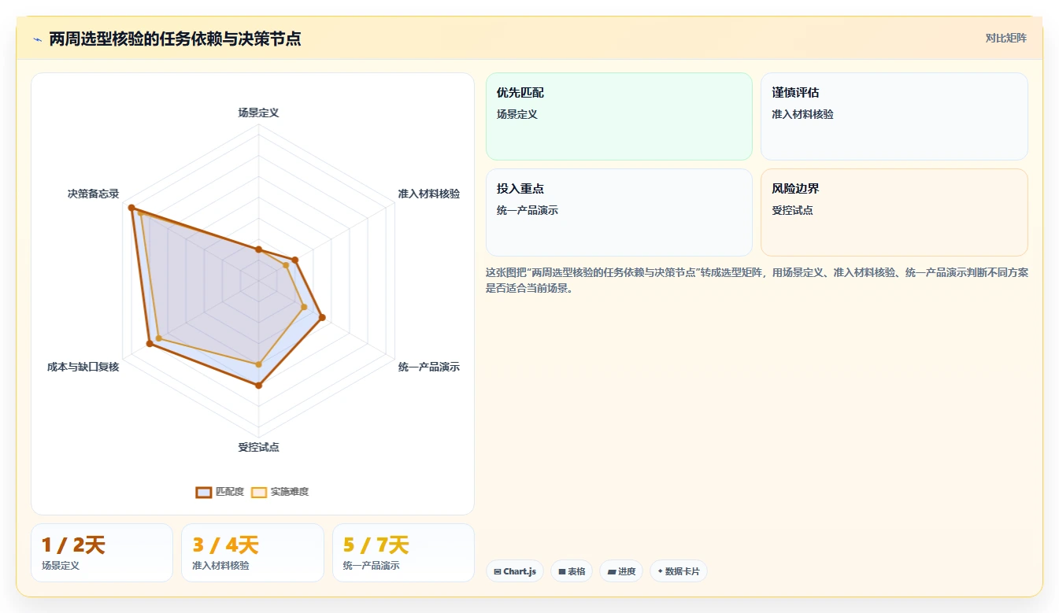Select the 实施难度 data point on 受控试点 axis
Screen dimensions: 1059x613
coord(258,364)
